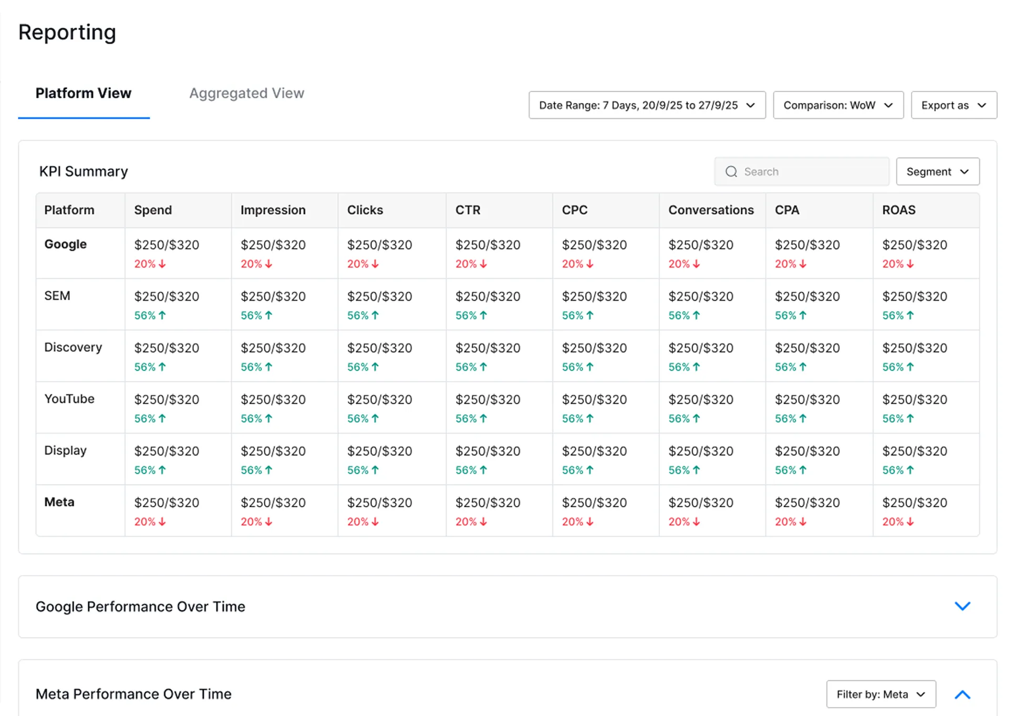Open the Date Range dropdown
This screenshot has width=1015, height=716.
coord(647,105)
